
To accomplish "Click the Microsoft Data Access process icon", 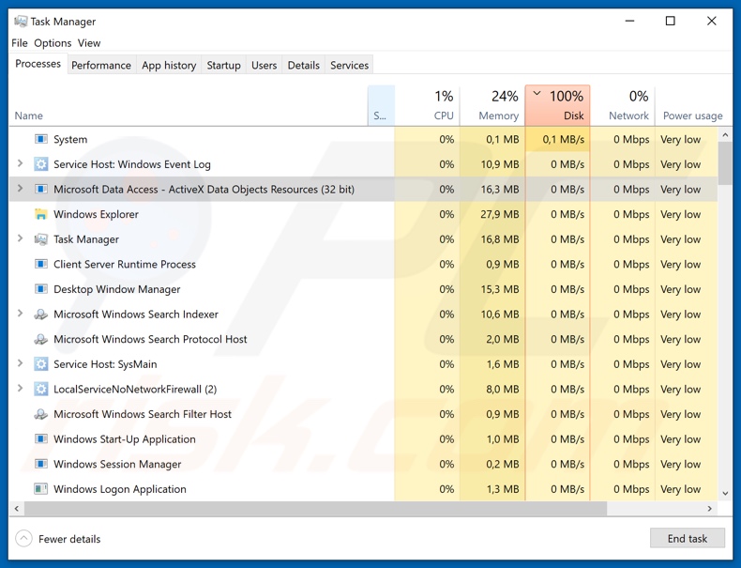I will click(41, 189).
